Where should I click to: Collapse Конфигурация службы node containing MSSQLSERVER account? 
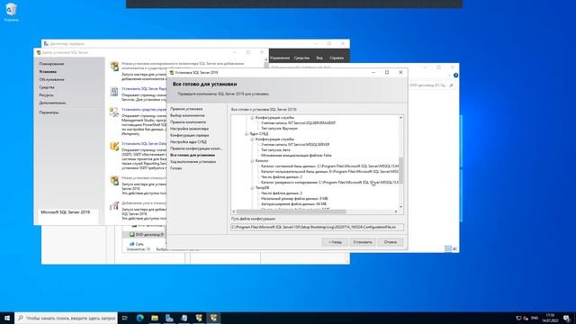(252, 139)
